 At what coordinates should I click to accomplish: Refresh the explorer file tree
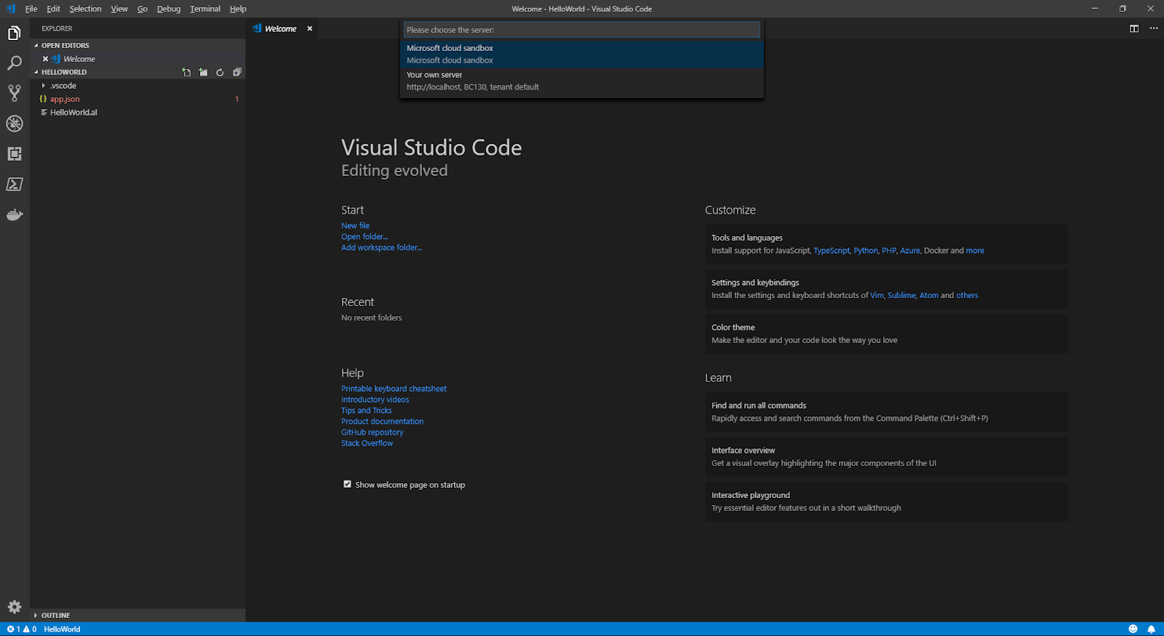pyautogui.click(x=220, y=73)
